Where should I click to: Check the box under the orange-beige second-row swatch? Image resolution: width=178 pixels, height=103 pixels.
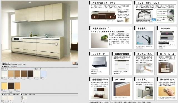tap(15, 90)
